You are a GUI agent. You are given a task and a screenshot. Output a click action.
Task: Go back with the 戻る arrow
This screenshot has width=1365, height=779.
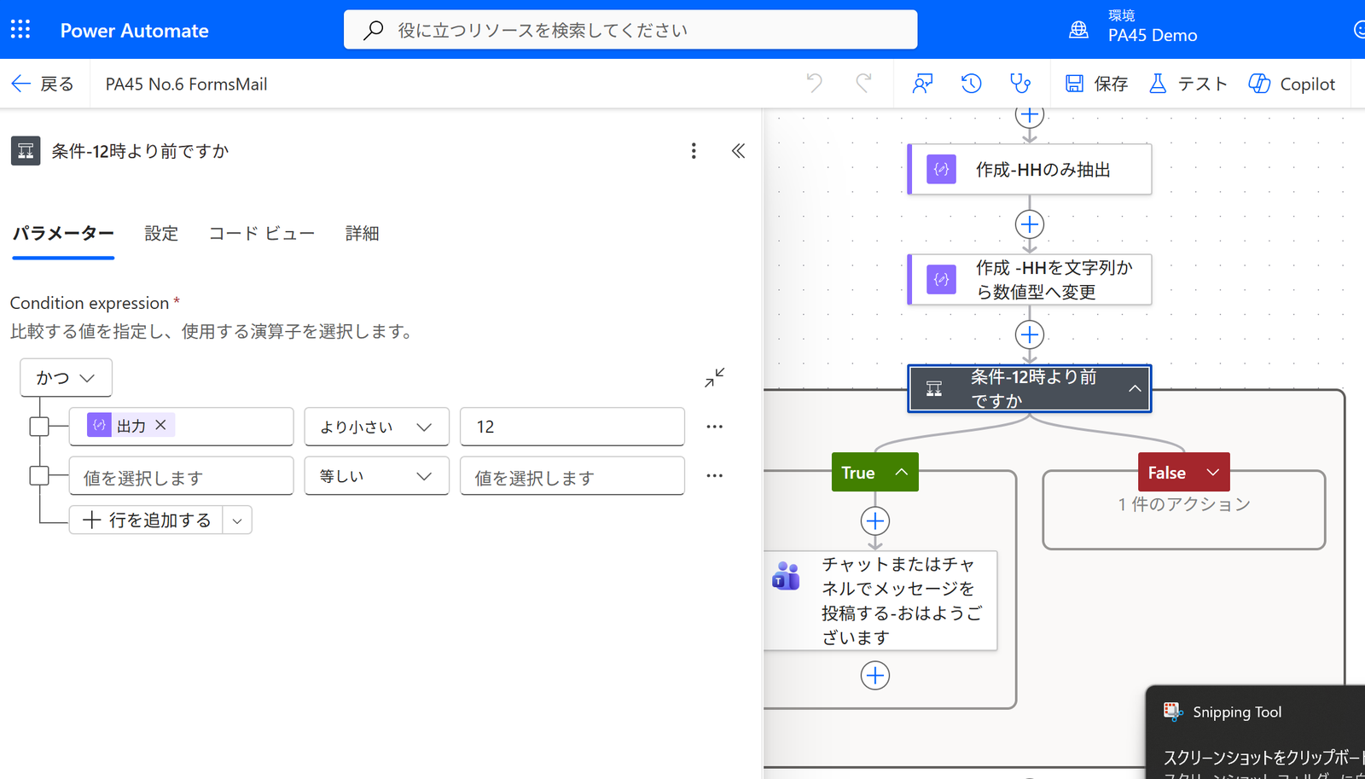(43, 84)
